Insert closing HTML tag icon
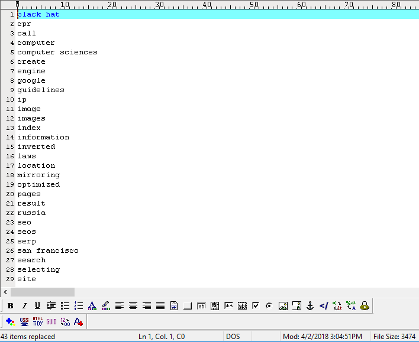The height and width of the screenshot is (342, 419). click(324, 306)
